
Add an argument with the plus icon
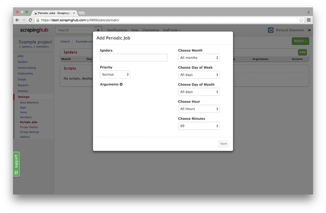pos(121,84)
